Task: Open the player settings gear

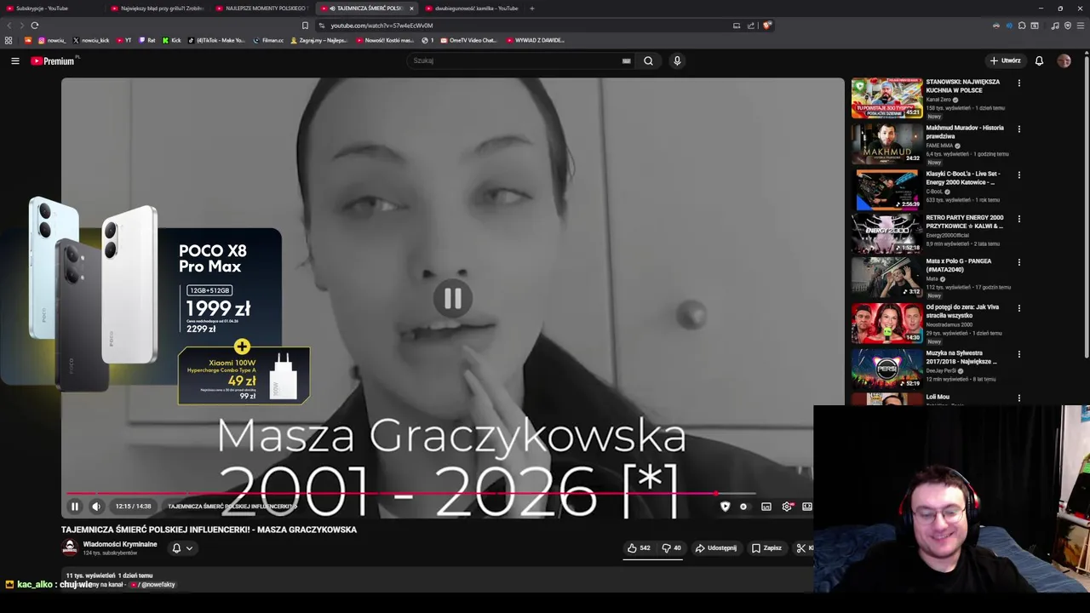Action: (787, 507)
